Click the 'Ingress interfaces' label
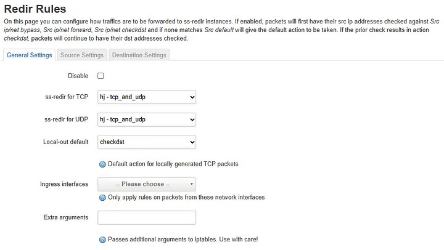 pyautogui.click(x=64, y=184)
